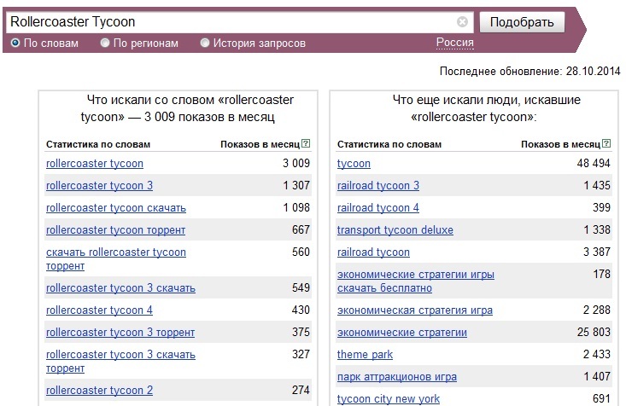Open the railroad tycoon 3 link
Viewport: 626px width, 406px height.
pos(378,186)
